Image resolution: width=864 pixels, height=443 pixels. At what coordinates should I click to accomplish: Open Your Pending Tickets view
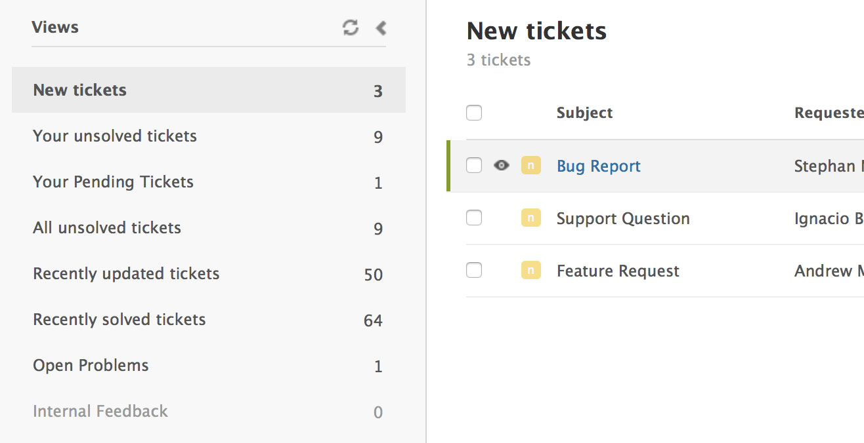[113, 182]
